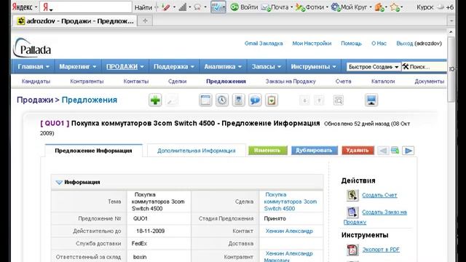Open Заказы на Продажу submenu item

coord(291,82)
